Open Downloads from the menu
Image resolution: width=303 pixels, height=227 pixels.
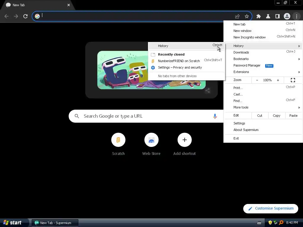click(263, 52)
